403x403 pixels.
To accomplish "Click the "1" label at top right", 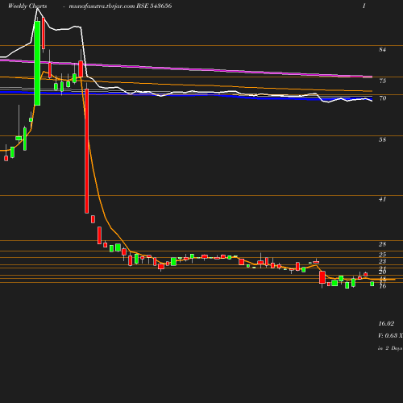I will pos(364,6).
